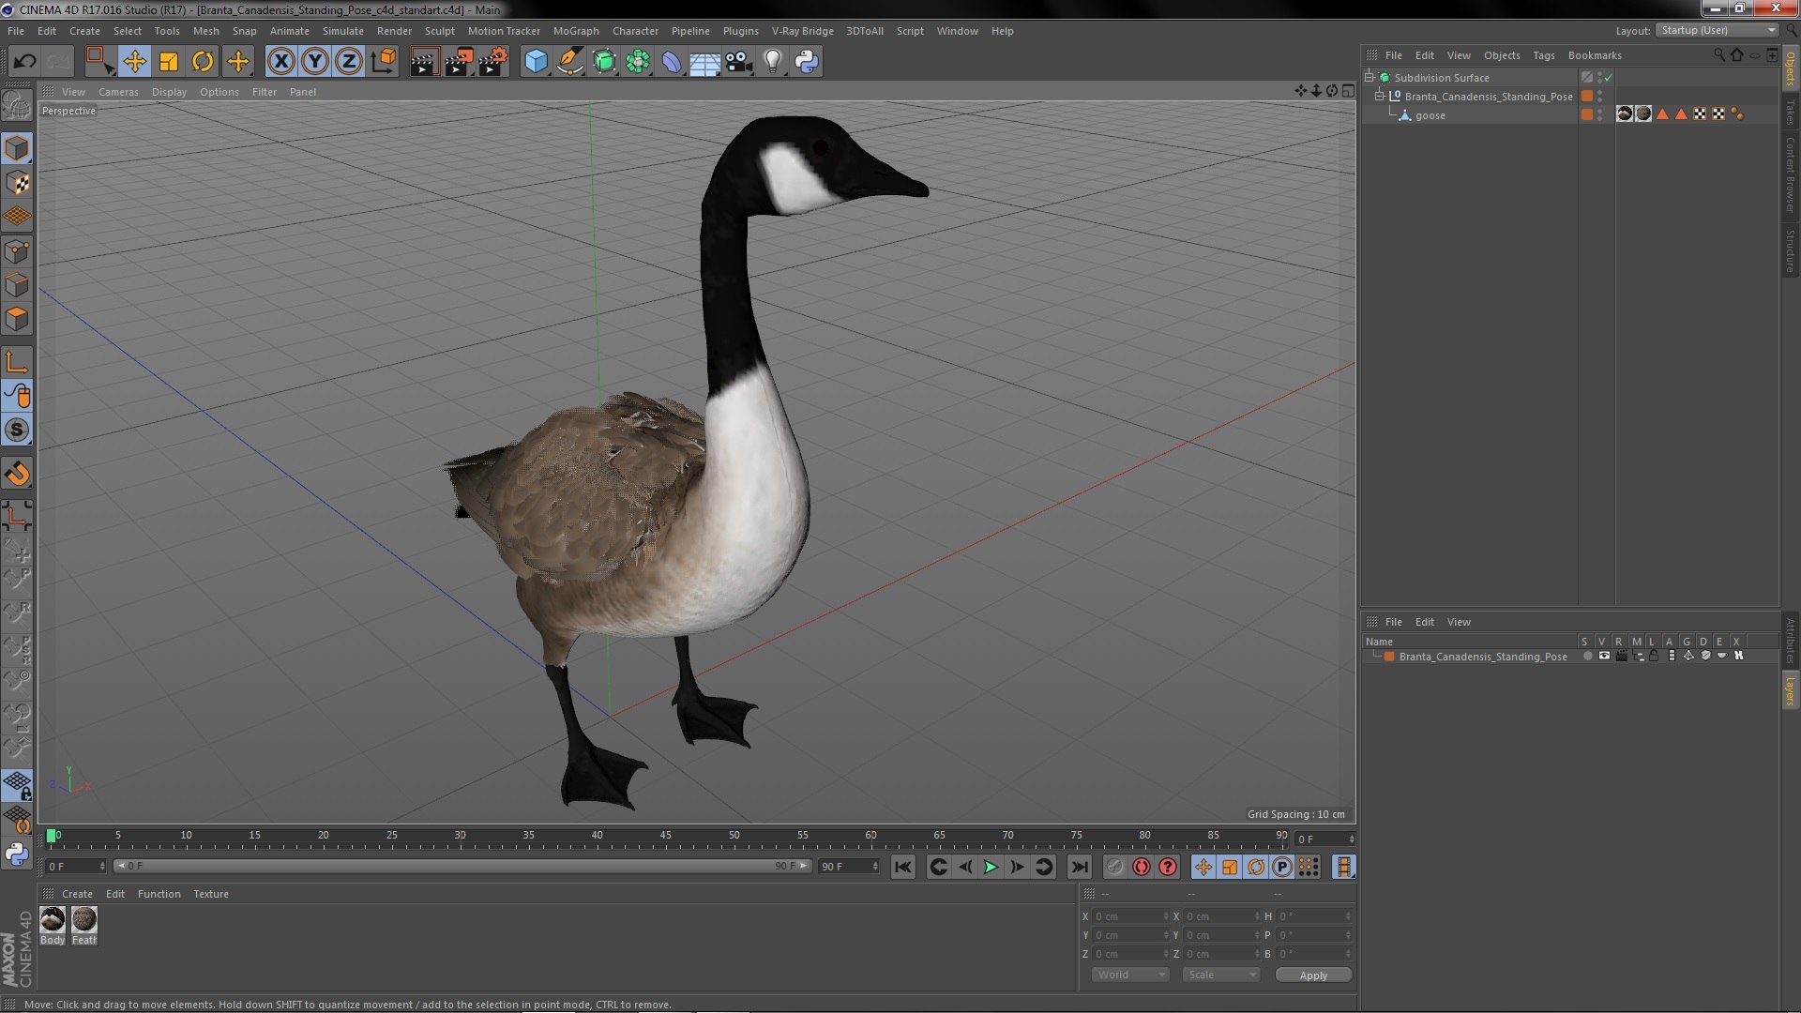1801x1013 pixels.
Task: Activate the Rotate tool in top toolbar
Action: click(x=203, y=62)
